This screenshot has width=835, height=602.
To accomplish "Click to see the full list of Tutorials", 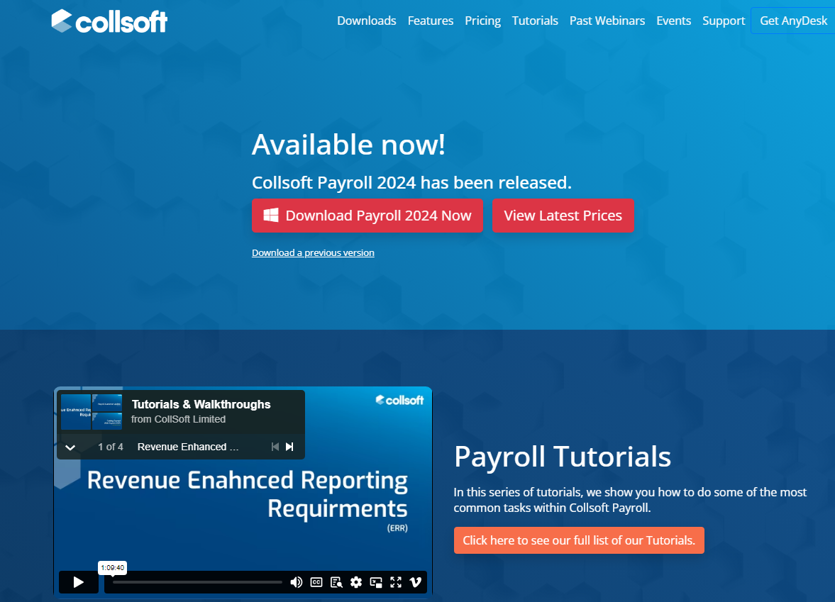I will [x=579, y=540].
